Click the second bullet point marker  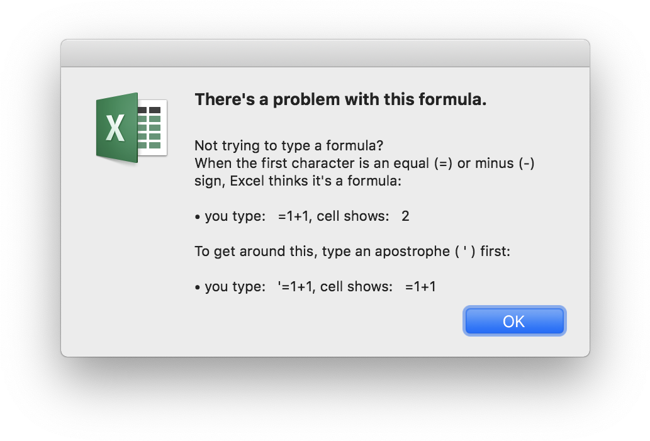pyautogui.click(x=198, y=287)
